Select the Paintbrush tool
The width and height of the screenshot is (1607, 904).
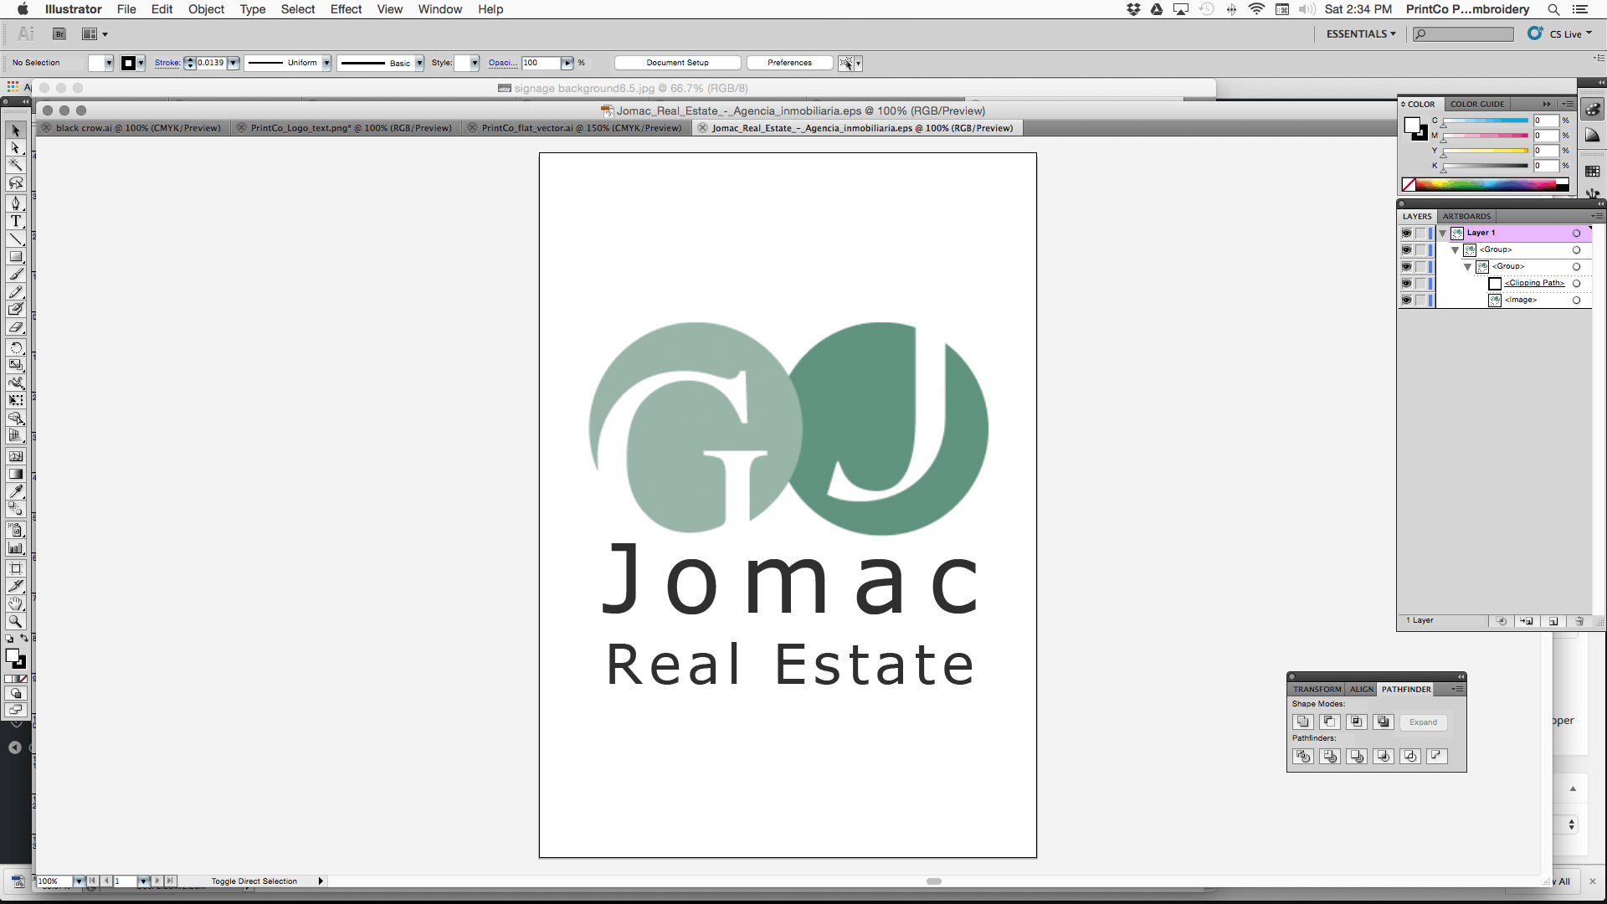(15, 274)
